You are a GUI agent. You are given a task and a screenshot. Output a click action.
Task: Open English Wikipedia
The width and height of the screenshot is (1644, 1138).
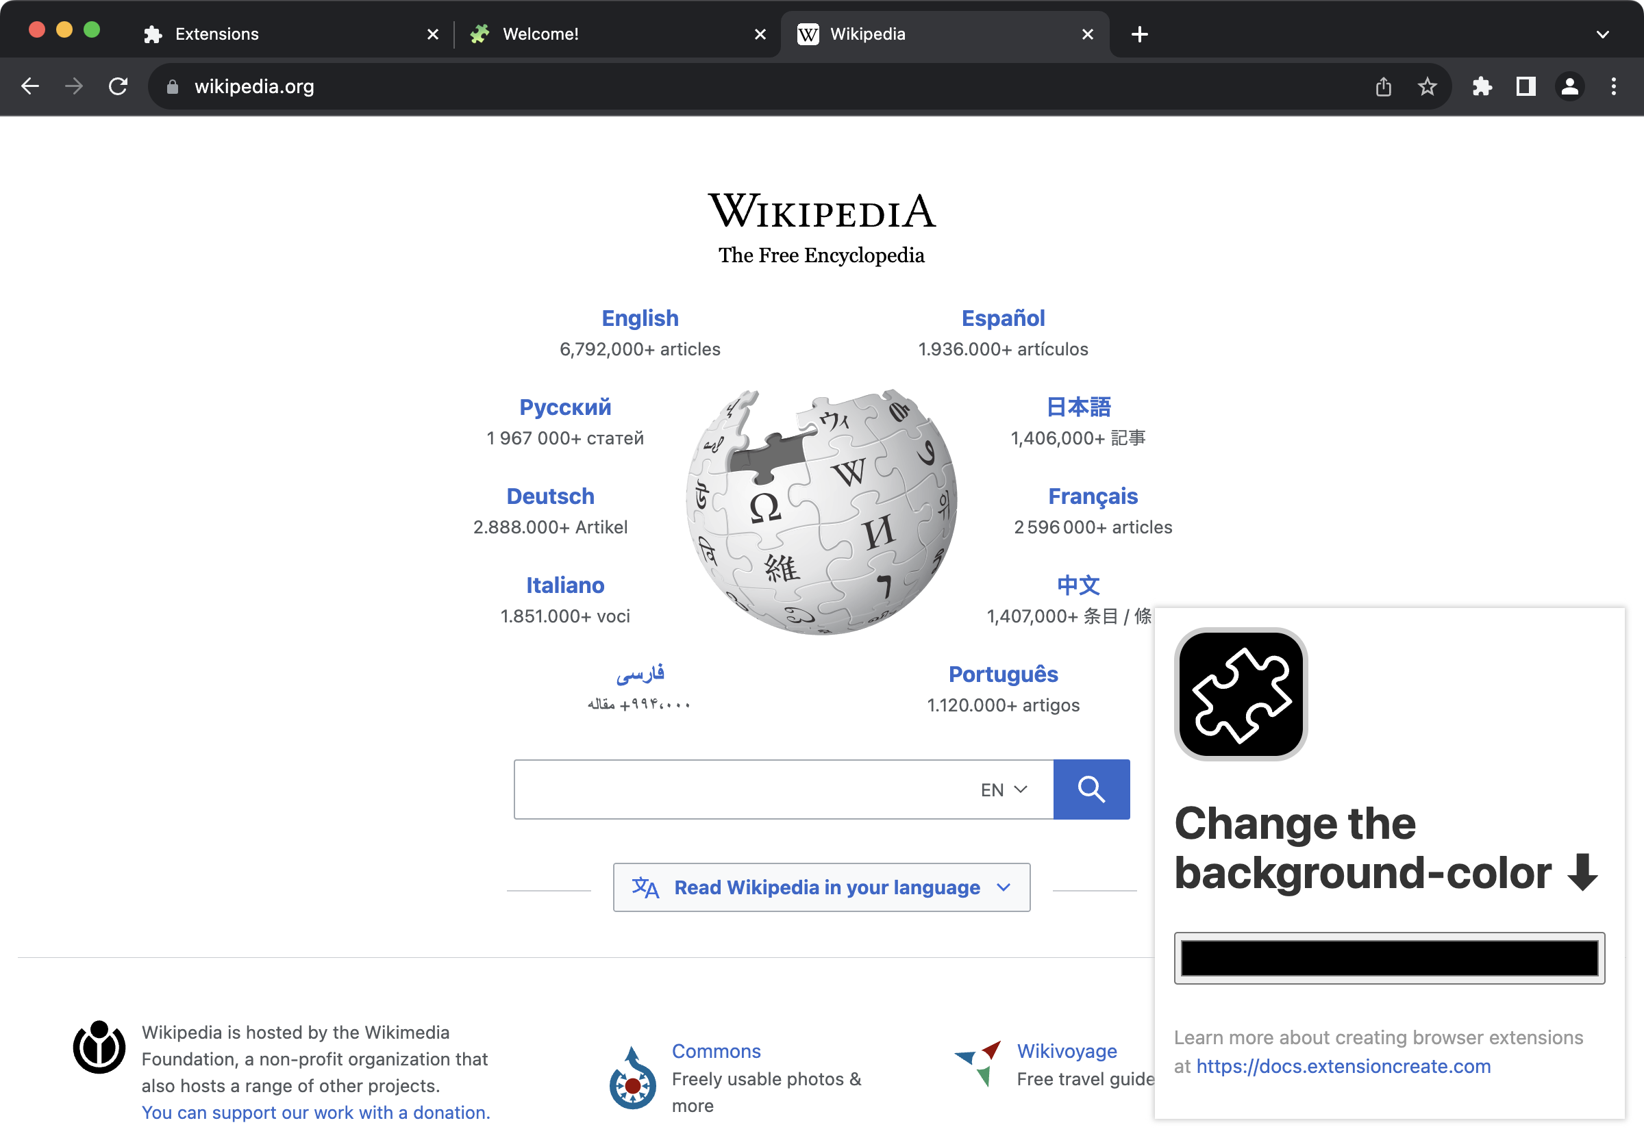tap(640, 318)
